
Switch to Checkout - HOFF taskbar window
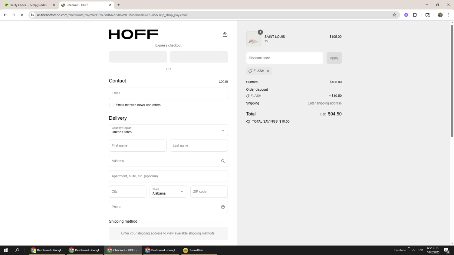click(123, 250)
